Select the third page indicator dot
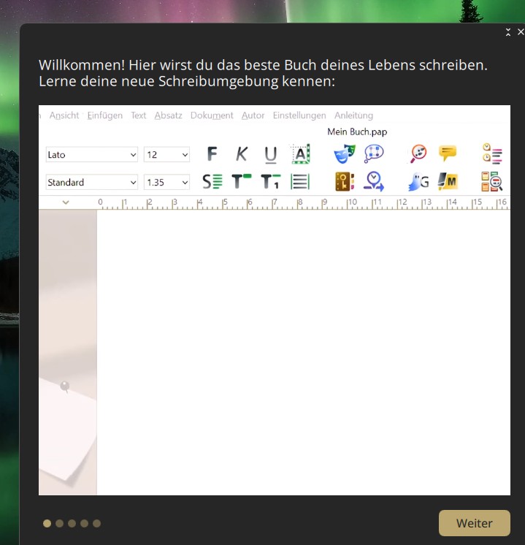The height and width of the screenshot is (545, 525). tap(72, 523)
